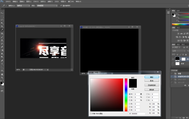
Task: Click the hex # color input field
Action: 138,114
